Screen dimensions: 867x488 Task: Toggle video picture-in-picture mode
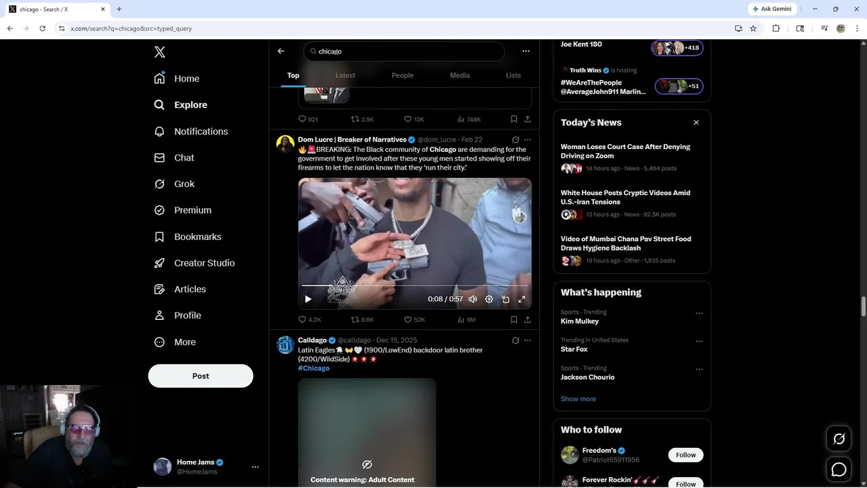(505, 299)
